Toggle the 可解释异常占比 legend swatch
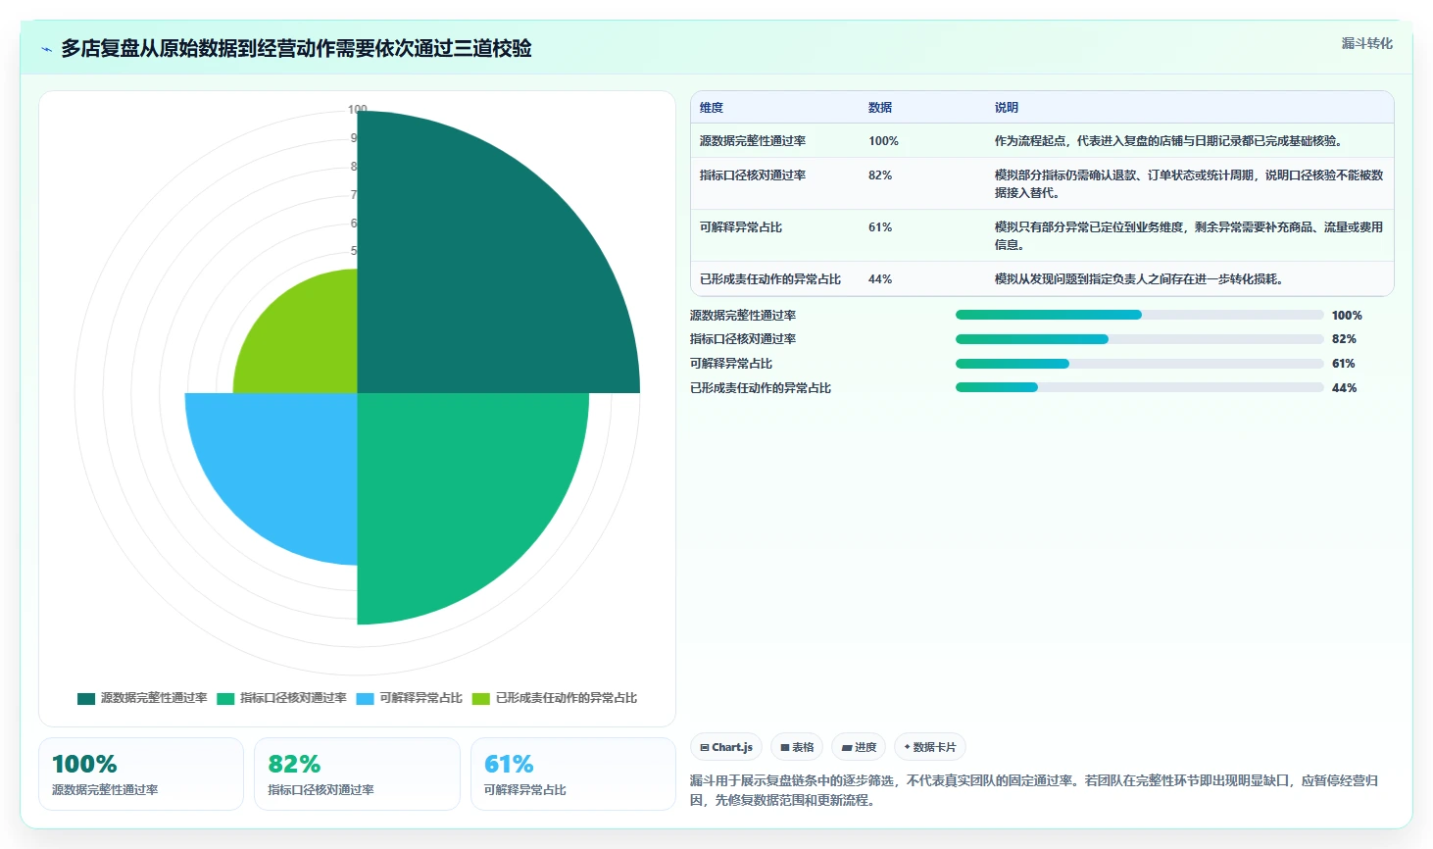This screenshot has height=849, width=1433. coord(365,698)
